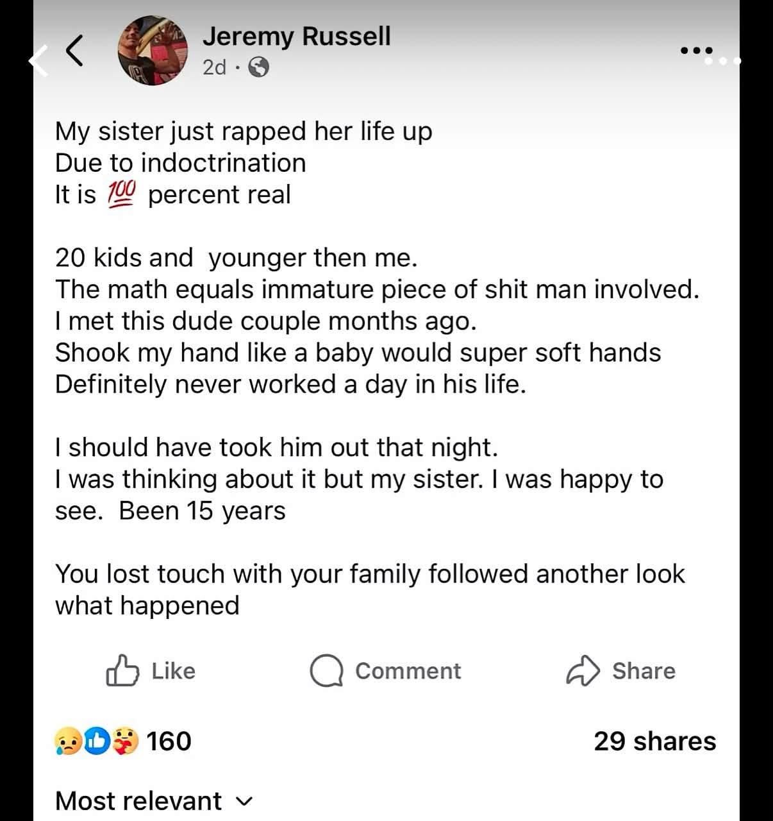
Task: View the 29 shares list
Action: 654,741
